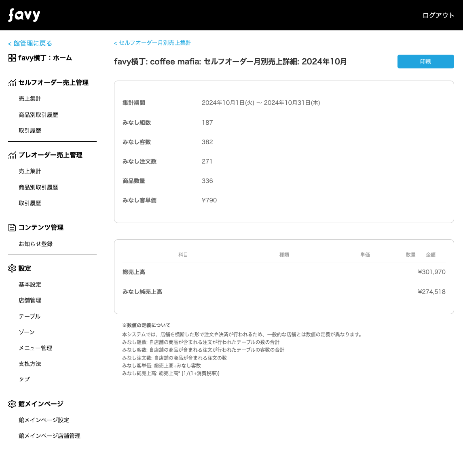The height and width of the screenshot is (455, 463).
Task: Click the みなし客単価: 総売上高÷みなし客数 definition line
Action: click(x=161, y=366)
